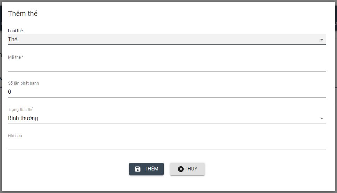Click the "Trạng thái thẻ" label
This screenshot has width=337, height=193.
(x=21, y=110)
